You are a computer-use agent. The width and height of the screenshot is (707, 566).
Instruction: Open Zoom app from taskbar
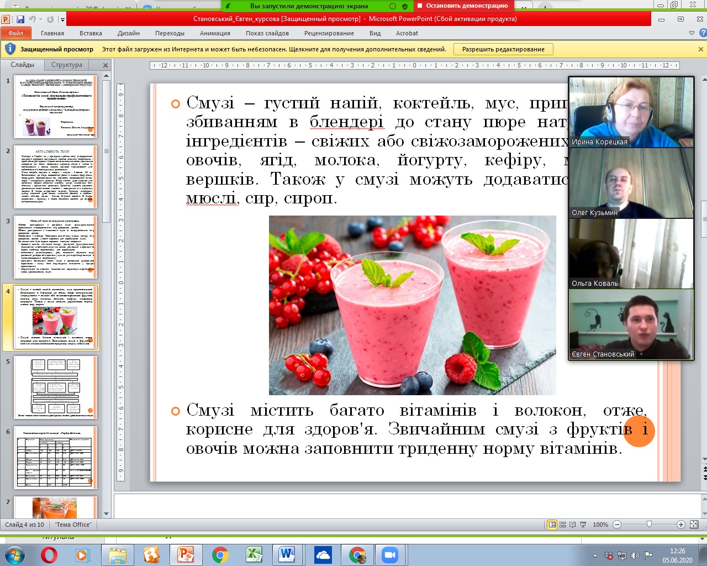pos(391,554)
